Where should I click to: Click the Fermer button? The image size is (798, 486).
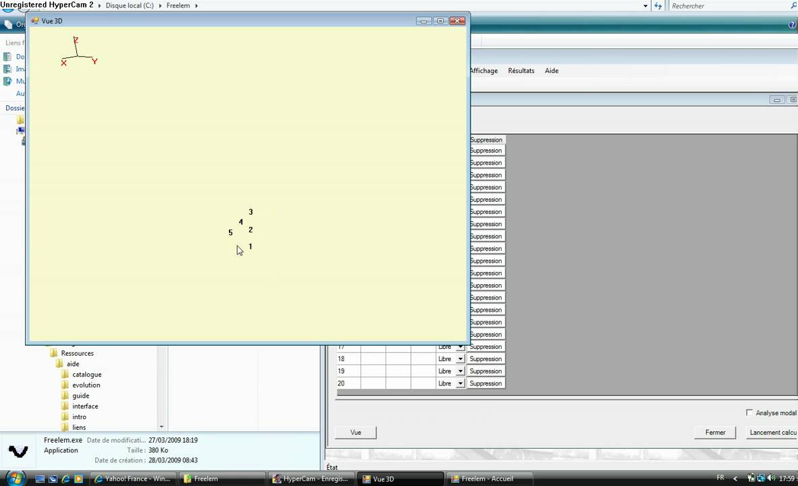(715, 433)
